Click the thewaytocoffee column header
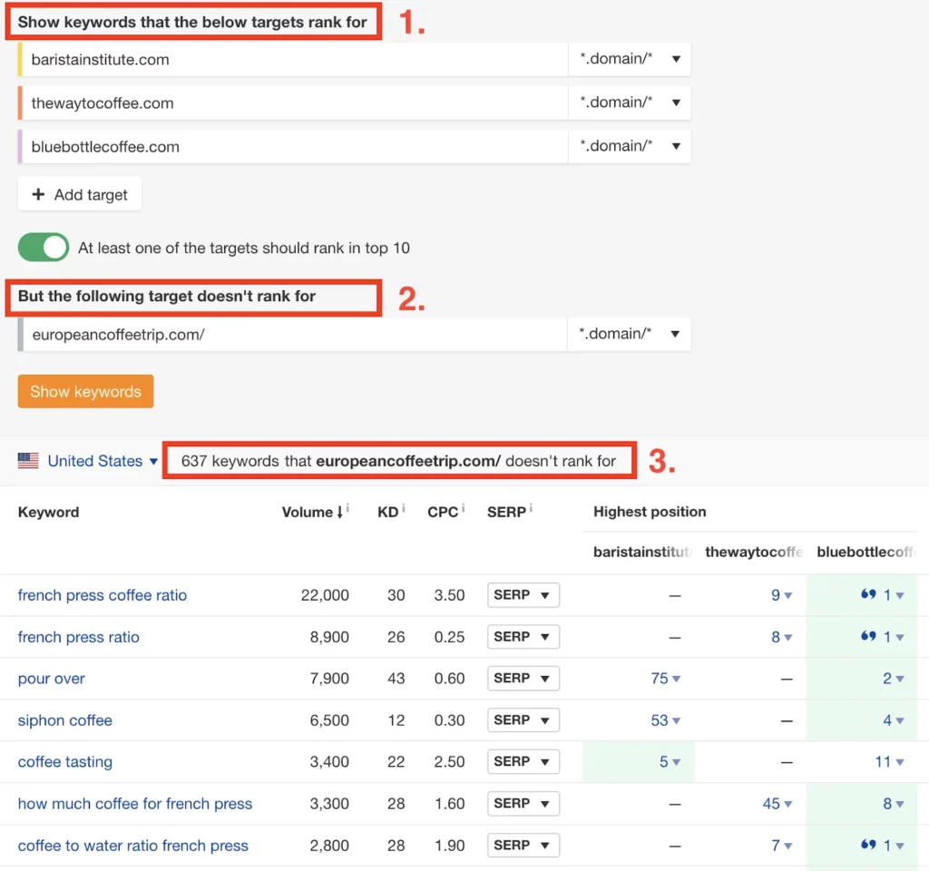The width and height of the screenshot is (929, 871). (754, 553)
